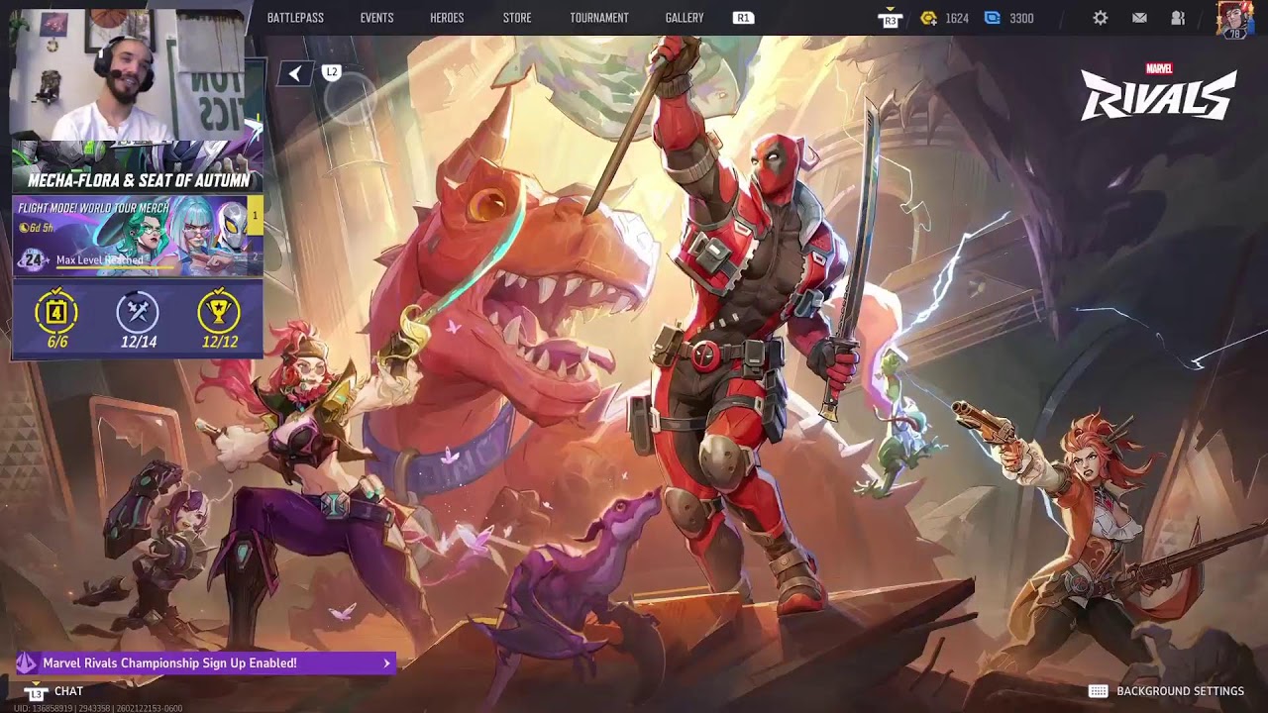1268x713 pixels.
Task: Open the player profile avatar
Action: pos(1234,20)
